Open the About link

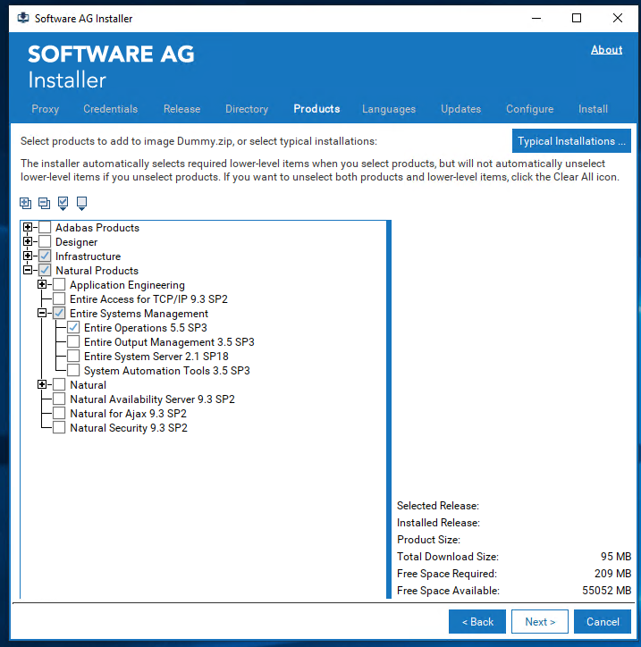tap(606, 50)
